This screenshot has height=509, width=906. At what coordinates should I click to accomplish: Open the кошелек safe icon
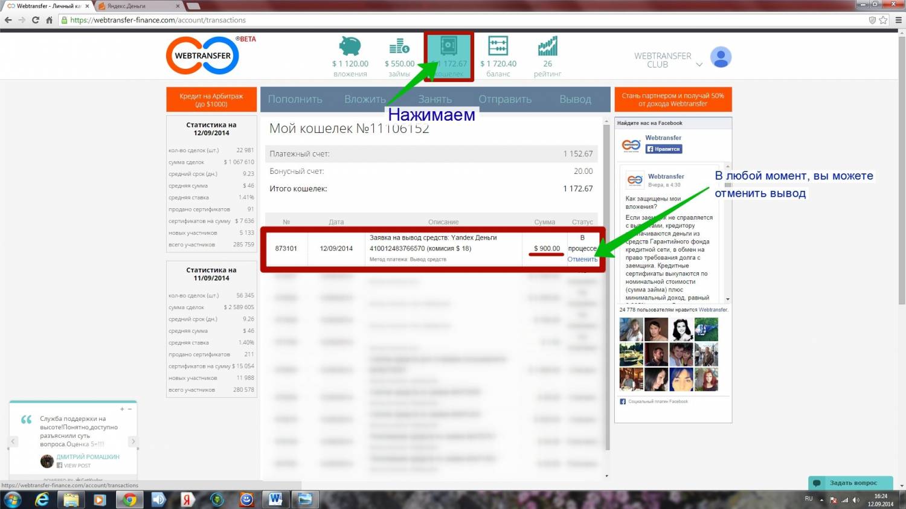click(449, 46)
